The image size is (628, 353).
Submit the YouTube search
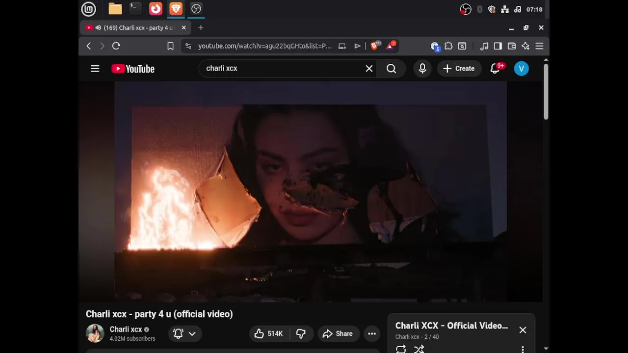tap(392, 69)
